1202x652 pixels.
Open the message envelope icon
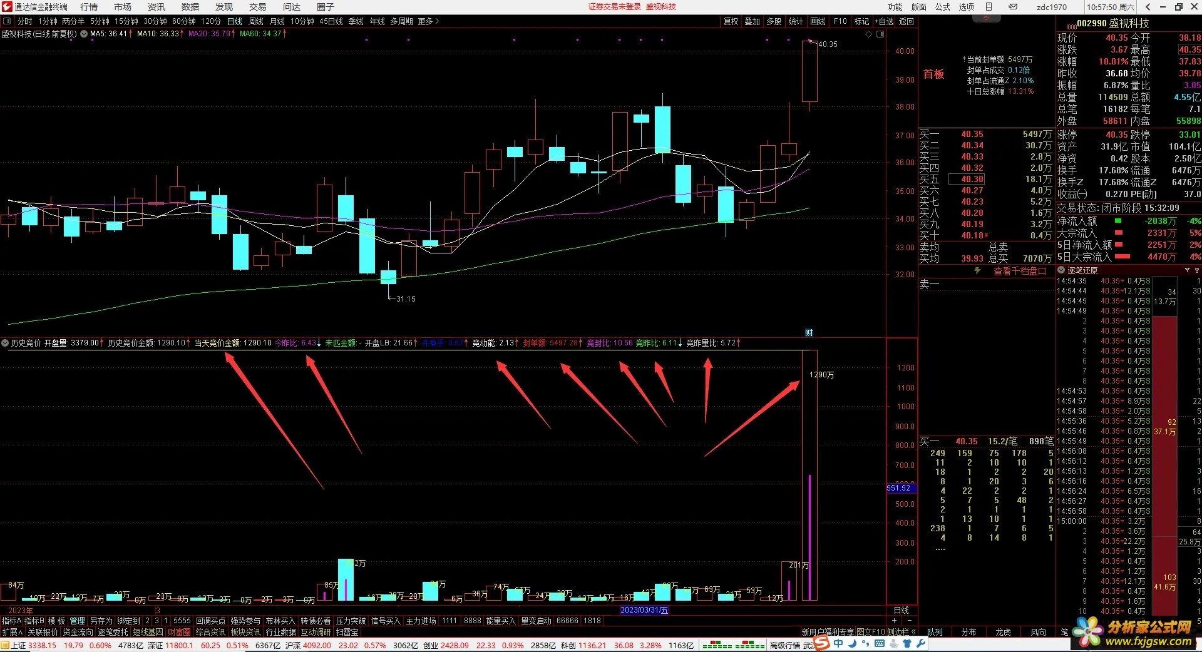pyautogui.click(x=1013, y=7)
